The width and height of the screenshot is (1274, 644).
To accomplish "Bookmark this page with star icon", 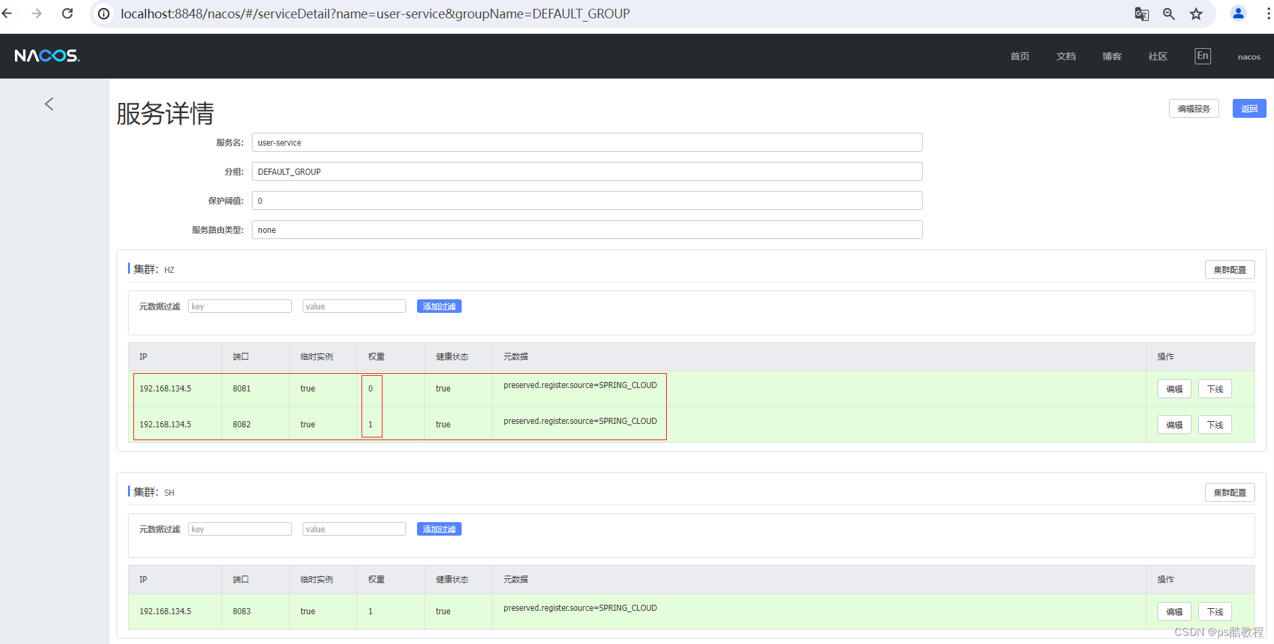I will 1196,14.
